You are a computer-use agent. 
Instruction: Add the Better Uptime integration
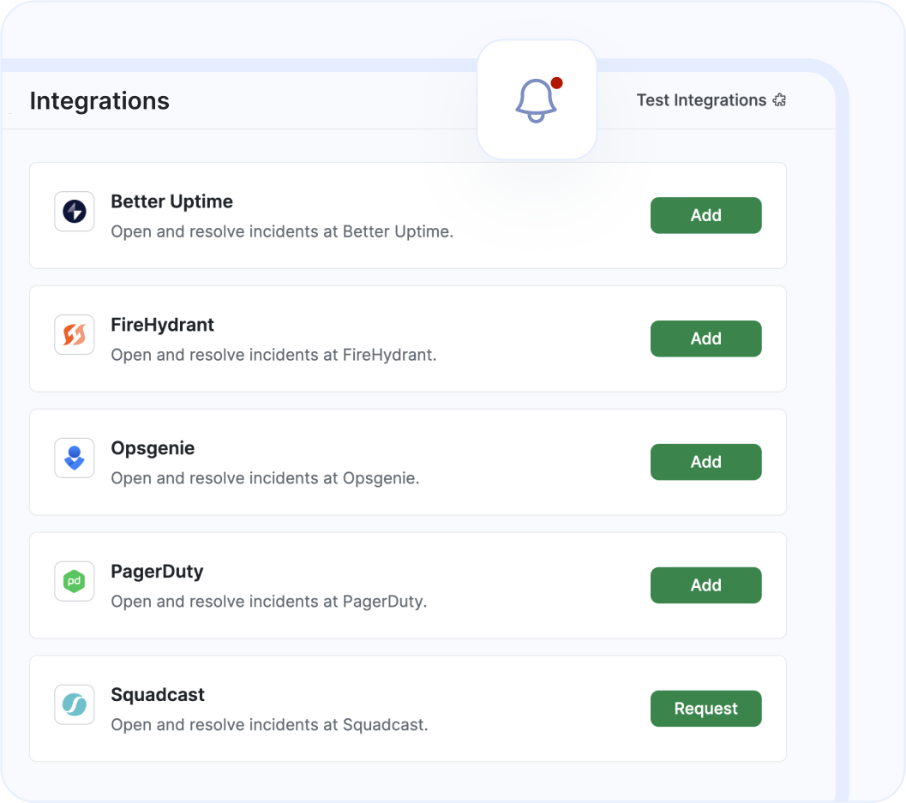705,215
